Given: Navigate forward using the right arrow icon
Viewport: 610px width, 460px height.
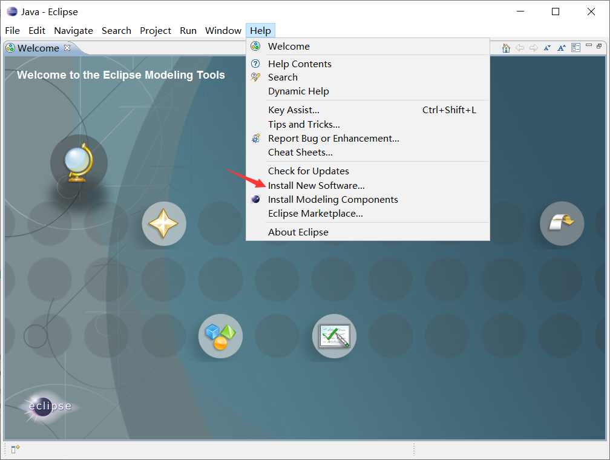Looking at the screenshot, I should click(x=534, y=48).
